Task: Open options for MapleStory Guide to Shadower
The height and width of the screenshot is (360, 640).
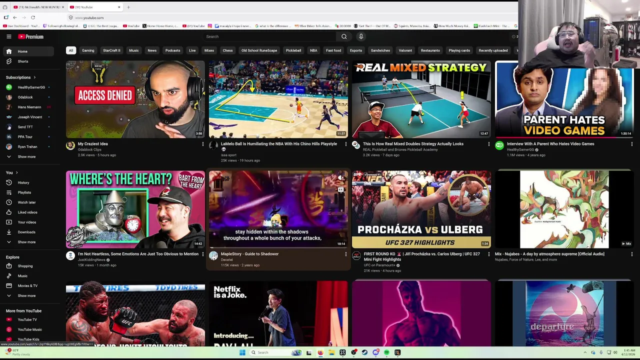Action: [x=345, y=254]
